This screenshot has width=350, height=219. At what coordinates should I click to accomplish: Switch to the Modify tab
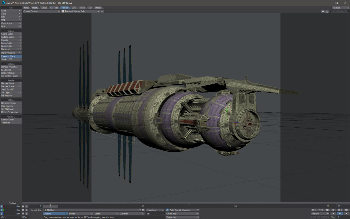35,8
